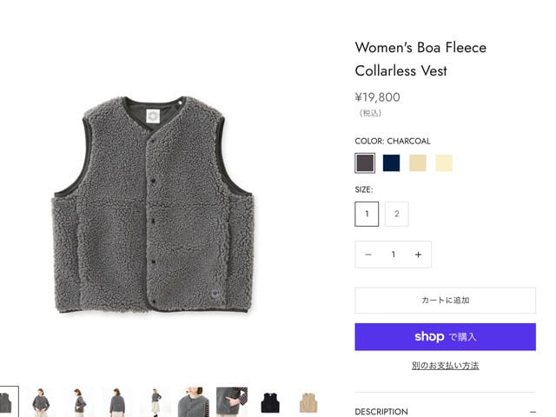Image resolution: width=556 pixels, height=417 pixels.
Task: Select size 1
Action: point(367,214)
